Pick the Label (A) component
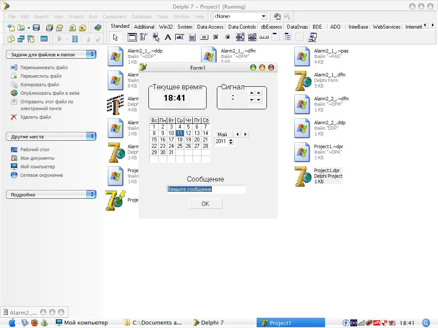438x328 pixels. coord(168,37)
